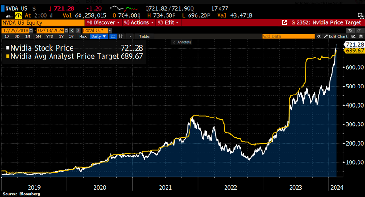The height and width of the screenshot is (197, 365).
Task: Shift date range forward with right arrow
Action: (x=78, y=31)
